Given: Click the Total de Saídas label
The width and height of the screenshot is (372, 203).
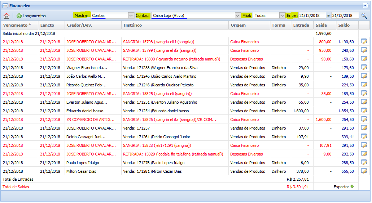Looking at the screenshot, I should pyautogui.click(x=16, y=187).
